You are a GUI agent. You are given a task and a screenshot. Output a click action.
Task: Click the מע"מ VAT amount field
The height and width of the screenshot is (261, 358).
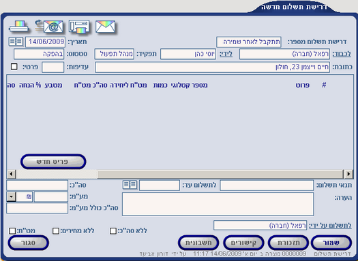click(51, 197)
